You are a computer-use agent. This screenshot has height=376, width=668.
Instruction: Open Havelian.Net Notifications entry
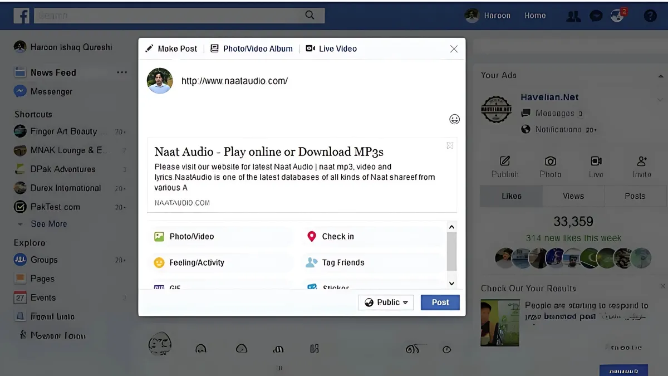click(559, 129)
